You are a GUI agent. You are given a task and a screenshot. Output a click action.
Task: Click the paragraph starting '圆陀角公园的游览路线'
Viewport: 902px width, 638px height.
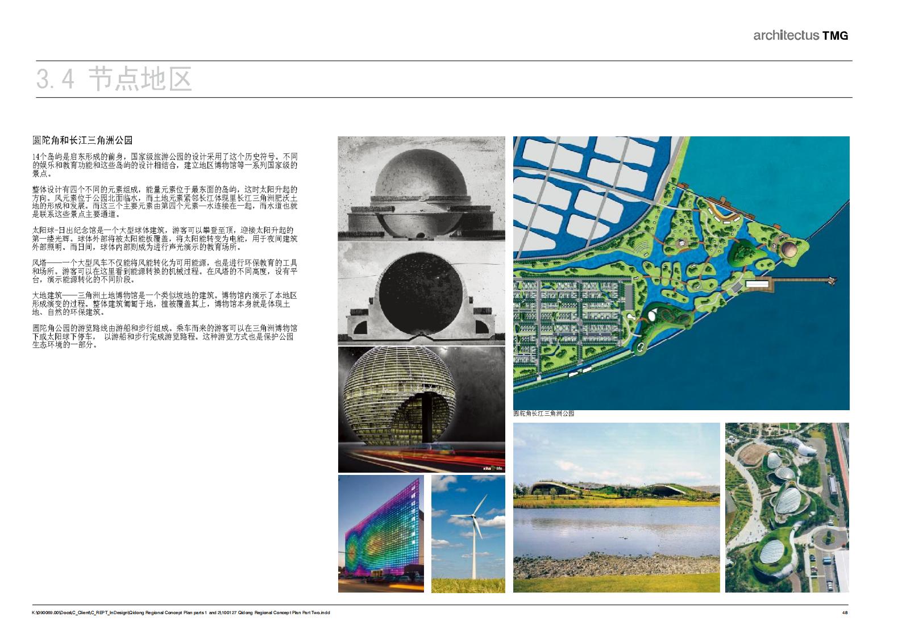(x=165, y=336)
